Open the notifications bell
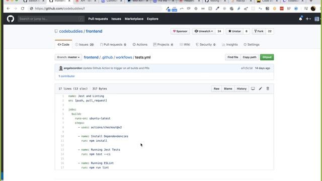This screenshot has height=181, width=322. coord(300,19)
